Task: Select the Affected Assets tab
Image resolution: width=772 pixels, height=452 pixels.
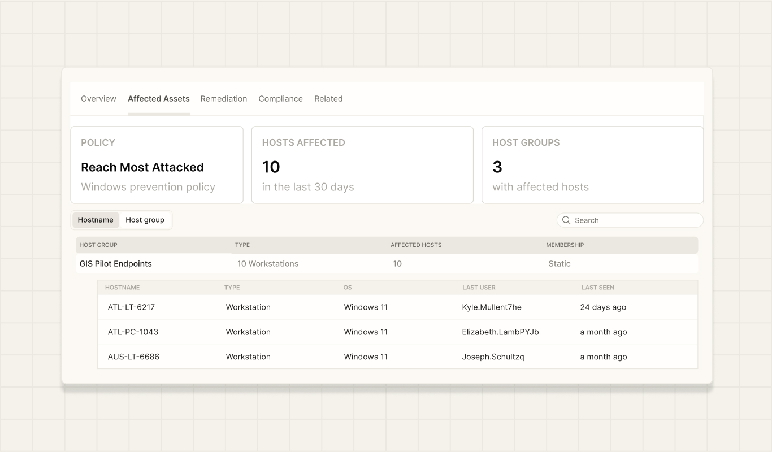Action: click(159, 99)
